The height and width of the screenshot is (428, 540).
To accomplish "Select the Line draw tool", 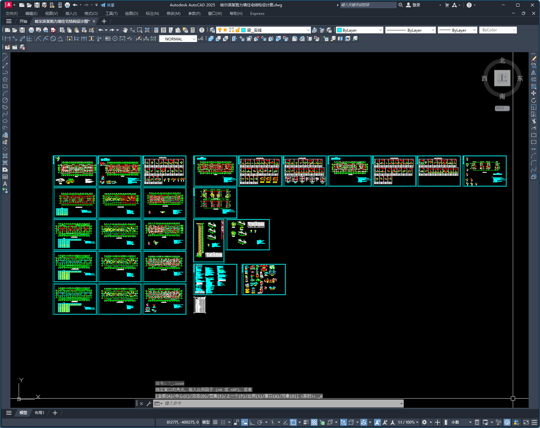I will tap(5, 58).
